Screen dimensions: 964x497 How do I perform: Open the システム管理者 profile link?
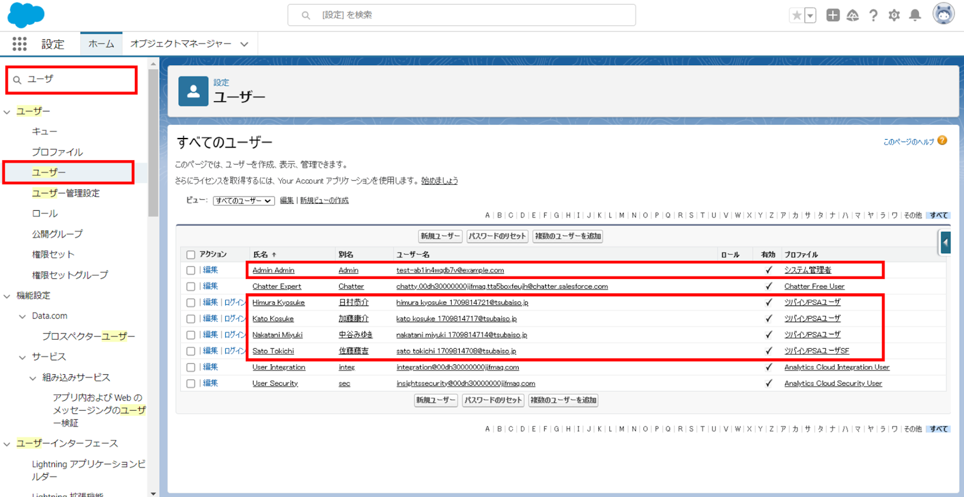[x=807, y=270]
